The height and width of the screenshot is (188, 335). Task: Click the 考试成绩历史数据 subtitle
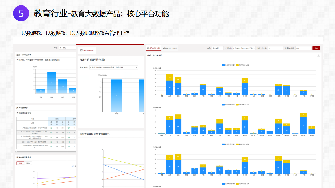coord(24,113)
